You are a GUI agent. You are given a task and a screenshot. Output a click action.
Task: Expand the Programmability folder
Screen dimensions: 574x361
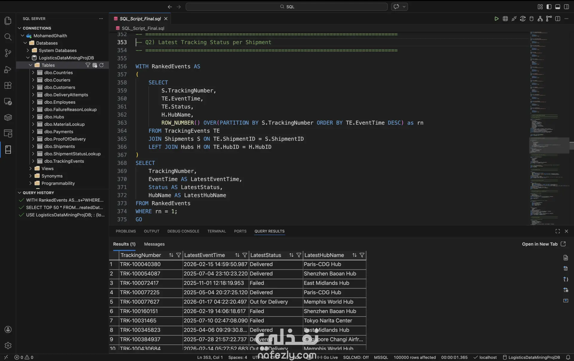pos(30,183)
